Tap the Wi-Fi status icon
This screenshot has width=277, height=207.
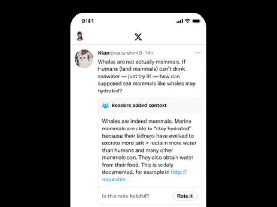pyautogui.click(x=188, y=21)
